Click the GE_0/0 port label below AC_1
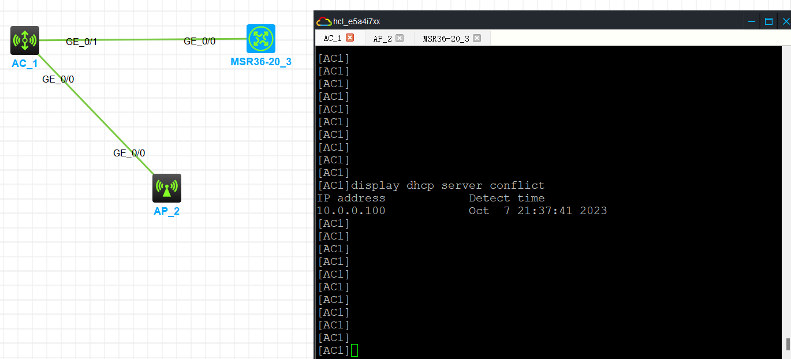Image resolution: width=791 pixels, height=359 pixels. [x=58, y=79]
